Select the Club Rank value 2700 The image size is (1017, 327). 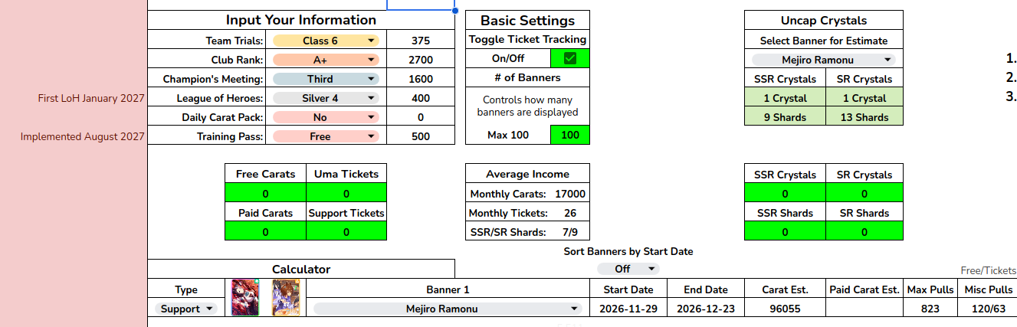tap(420, 60)
